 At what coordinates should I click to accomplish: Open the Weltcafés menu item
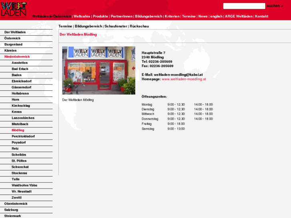coord(82,16)
